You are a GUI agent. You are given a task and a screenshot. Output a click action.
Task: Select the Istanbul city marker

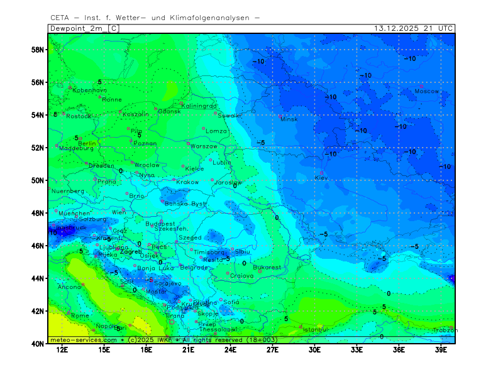pos(301,326)
